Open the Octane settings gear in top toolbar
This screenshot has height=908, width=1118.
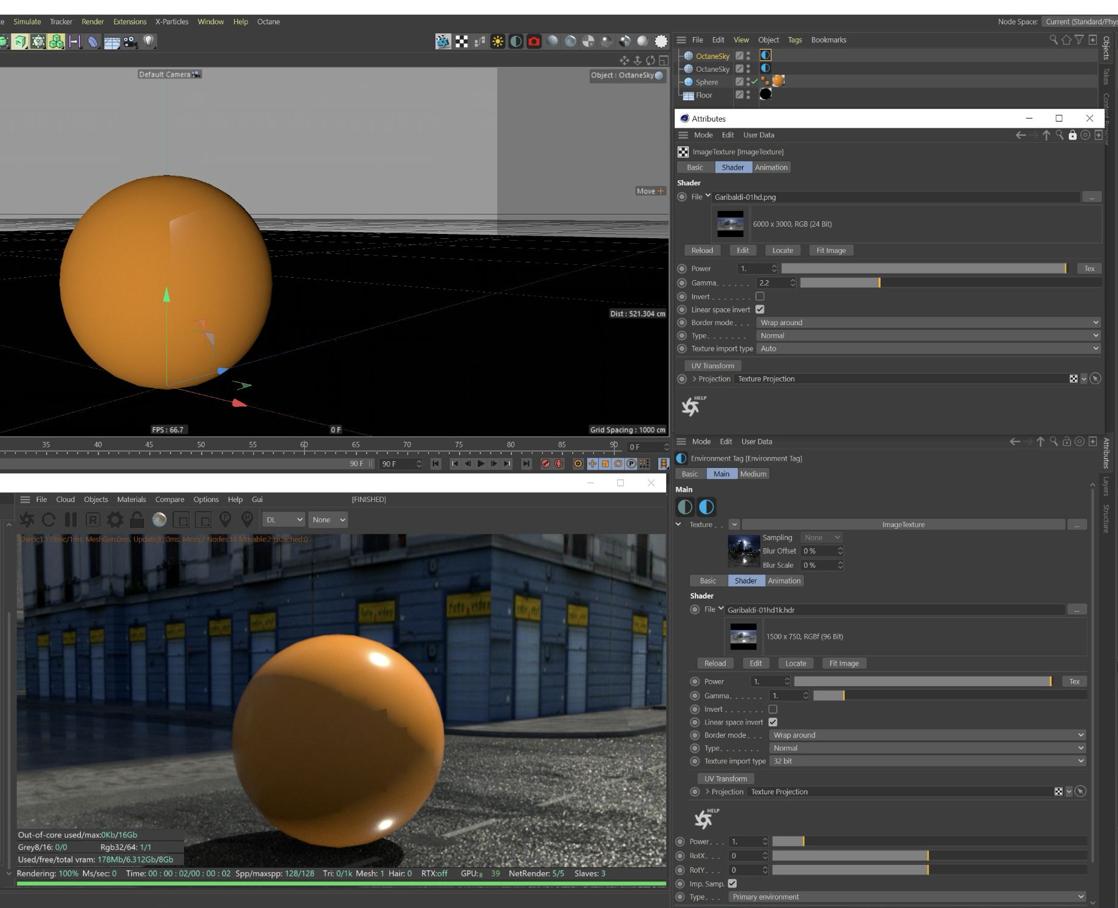tap(661, 41)
